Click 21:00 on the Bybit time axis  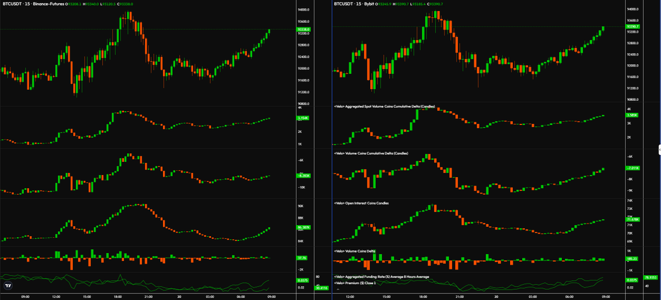coord(459,296)
